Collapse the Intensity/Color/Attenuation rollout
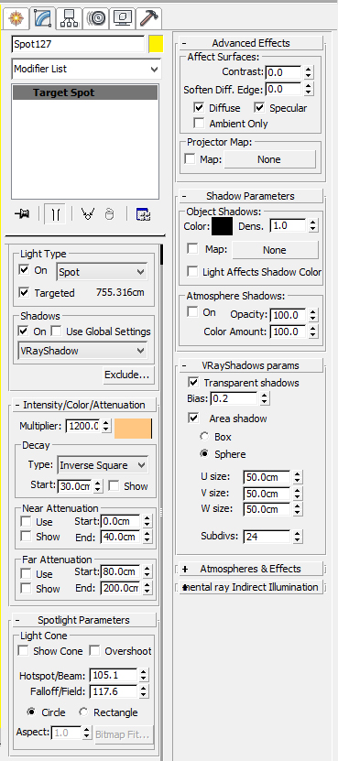This screenshot has width=338, height=761. [x=83, y=405]
